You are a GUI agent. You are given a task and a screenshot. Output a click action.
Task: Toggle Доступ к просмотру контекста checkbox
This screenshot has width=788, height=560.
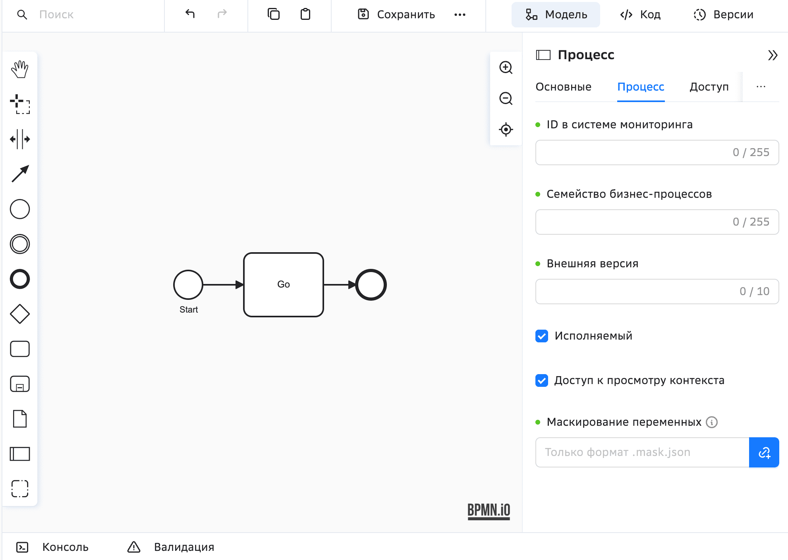542,380
